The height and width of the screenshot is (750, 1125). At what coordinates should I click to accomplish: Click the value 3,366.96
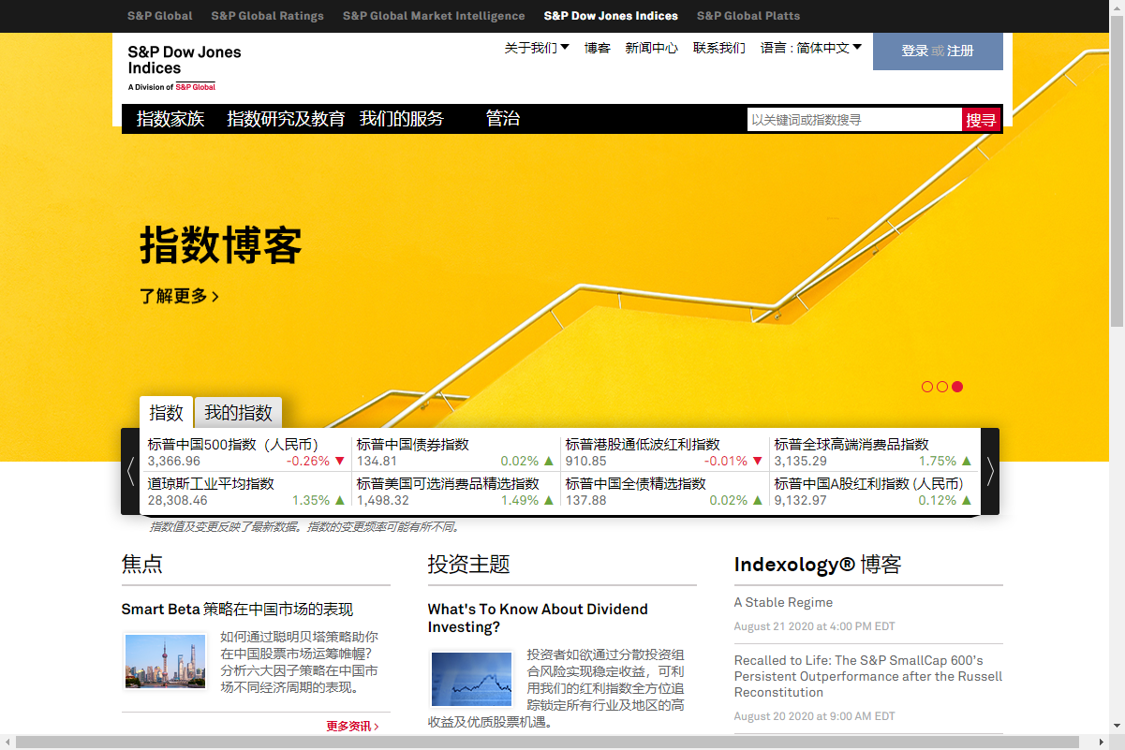coord(174,462)
